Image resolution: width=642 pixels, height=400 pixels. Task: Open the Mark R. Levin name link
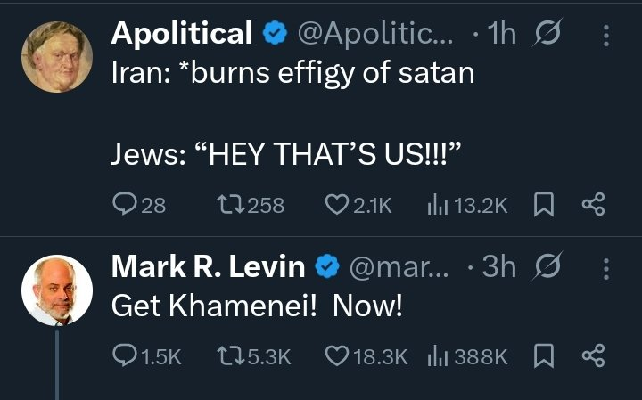(x=208, y=267)
